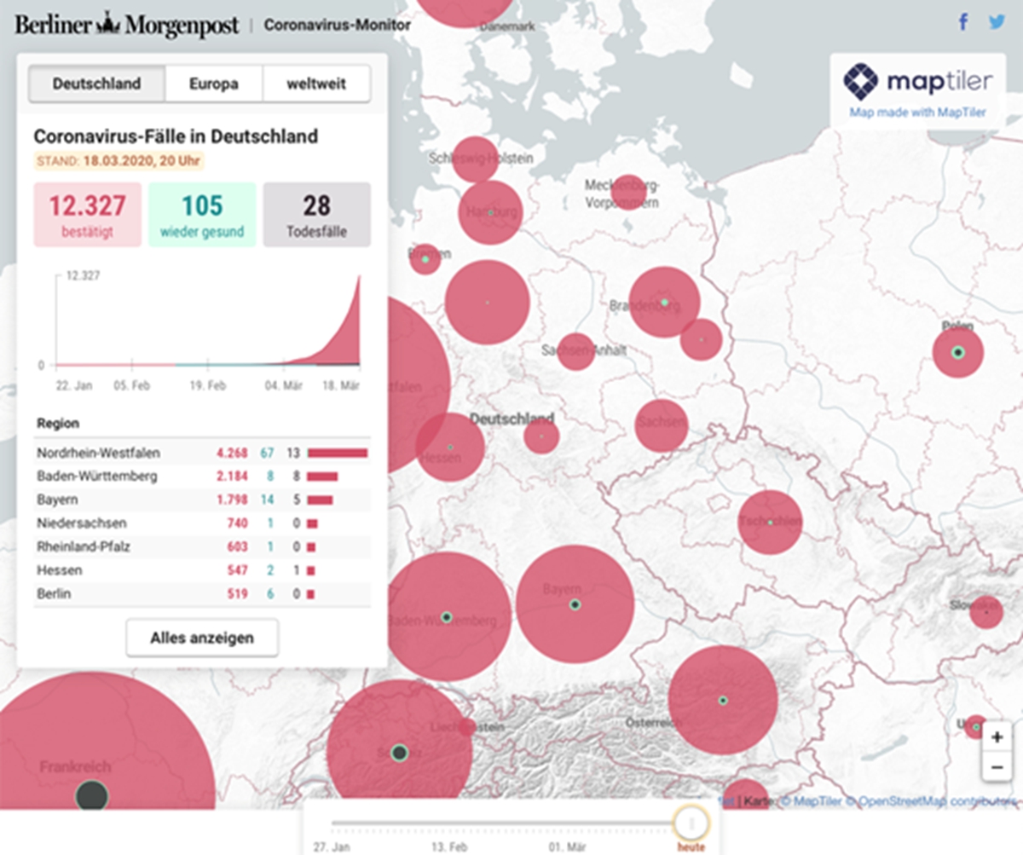Switch to the Europa tab
Screen dimensions: 1023x855
tap(213, 84)
